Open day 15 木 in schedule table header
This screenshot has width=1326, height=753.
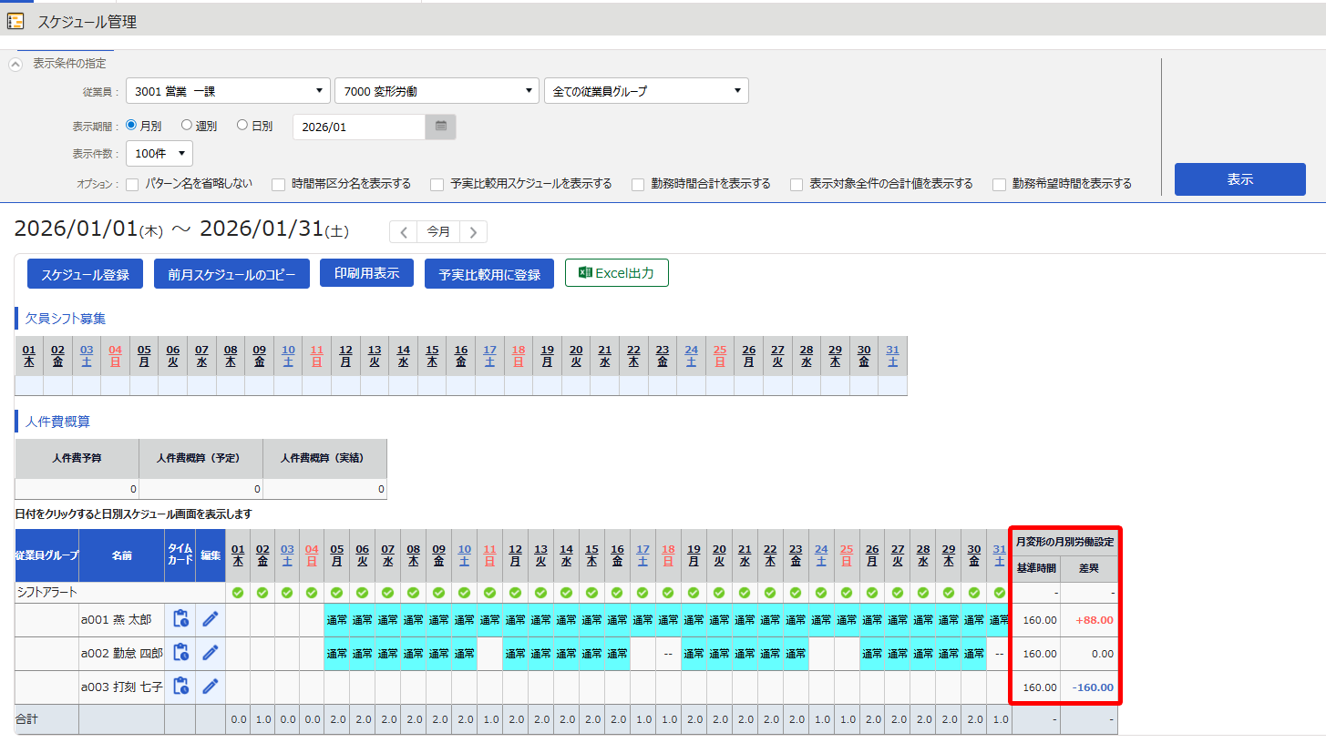pos(592,555)
